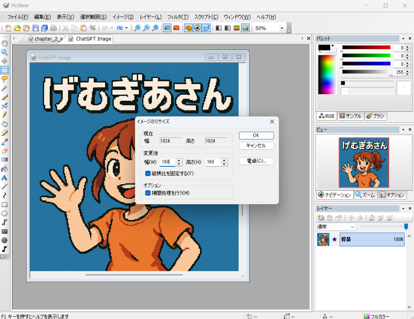This screenshot has height=319, width=414.
Task: Confirm resize with the OK button
Action: [256, 135]
